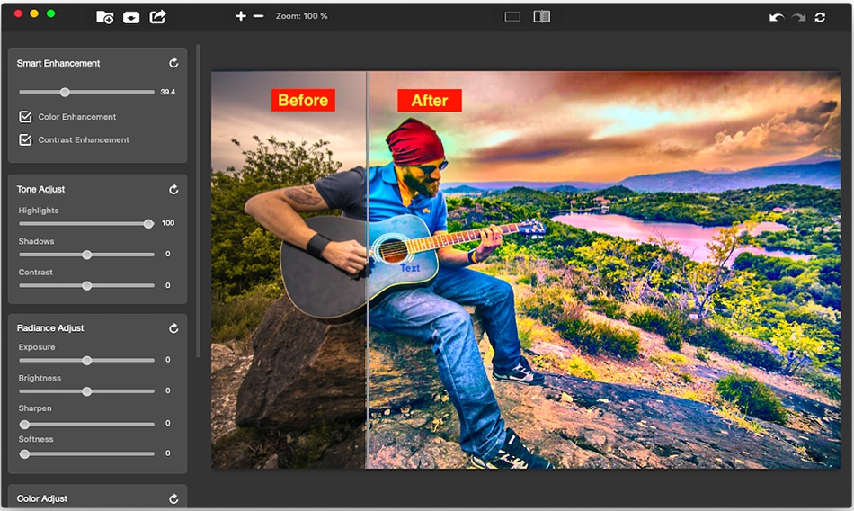Click the Highlights label
Screen dimensions: 854x511
[39, 211]
